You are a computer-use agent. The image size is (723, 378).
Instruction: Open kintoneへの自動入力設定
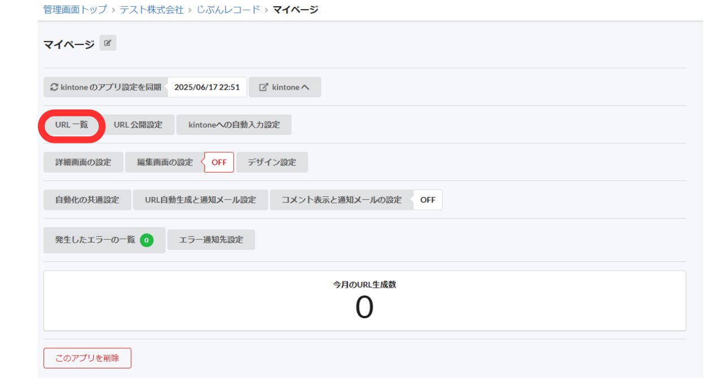[234, 125]
